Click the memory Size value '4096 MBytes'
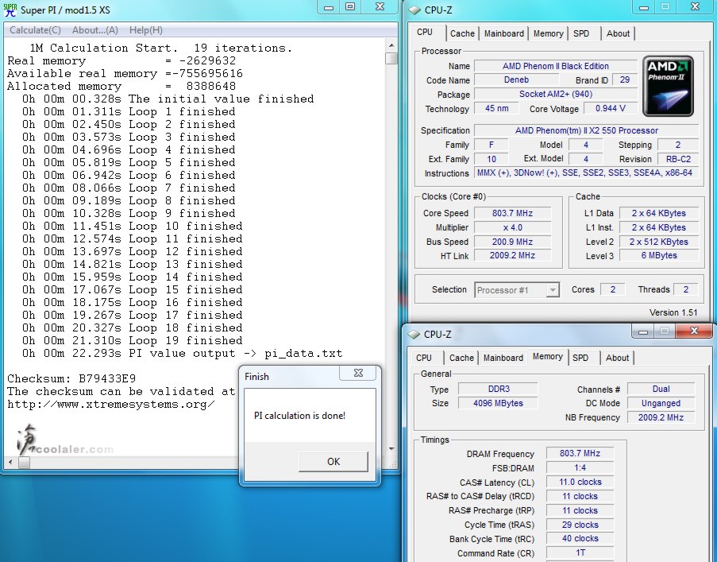 499,403
